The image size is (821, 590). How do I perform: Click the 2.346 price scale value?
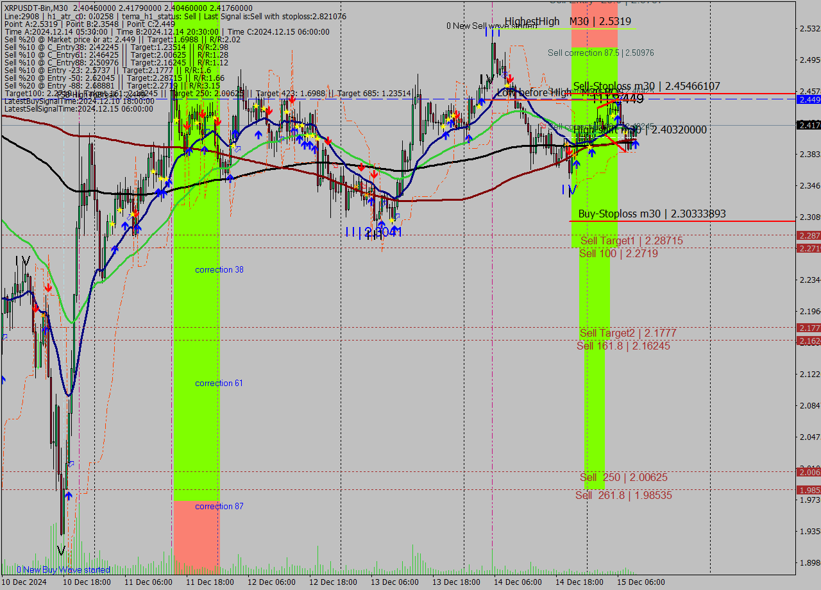810,186
